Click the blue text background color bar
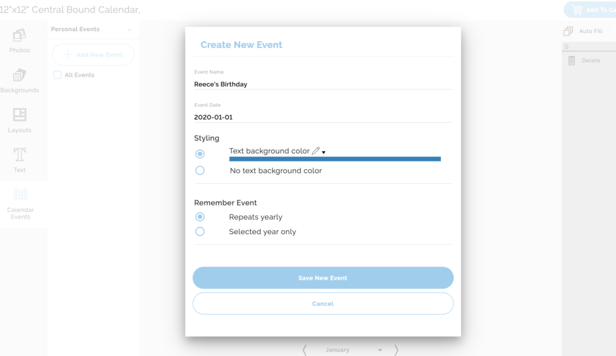The image size is (616, 356). 334,159
